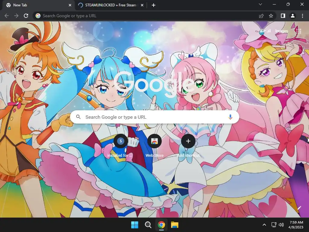Go forward using the browser forward arrow

tap(16, 16)
